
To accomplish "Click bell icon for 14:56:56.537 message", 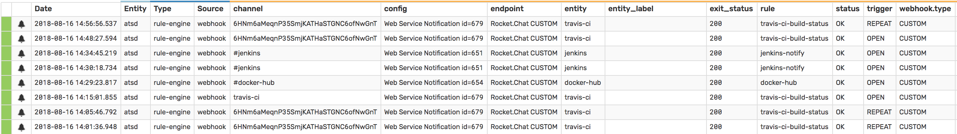I will click(21, 24).
